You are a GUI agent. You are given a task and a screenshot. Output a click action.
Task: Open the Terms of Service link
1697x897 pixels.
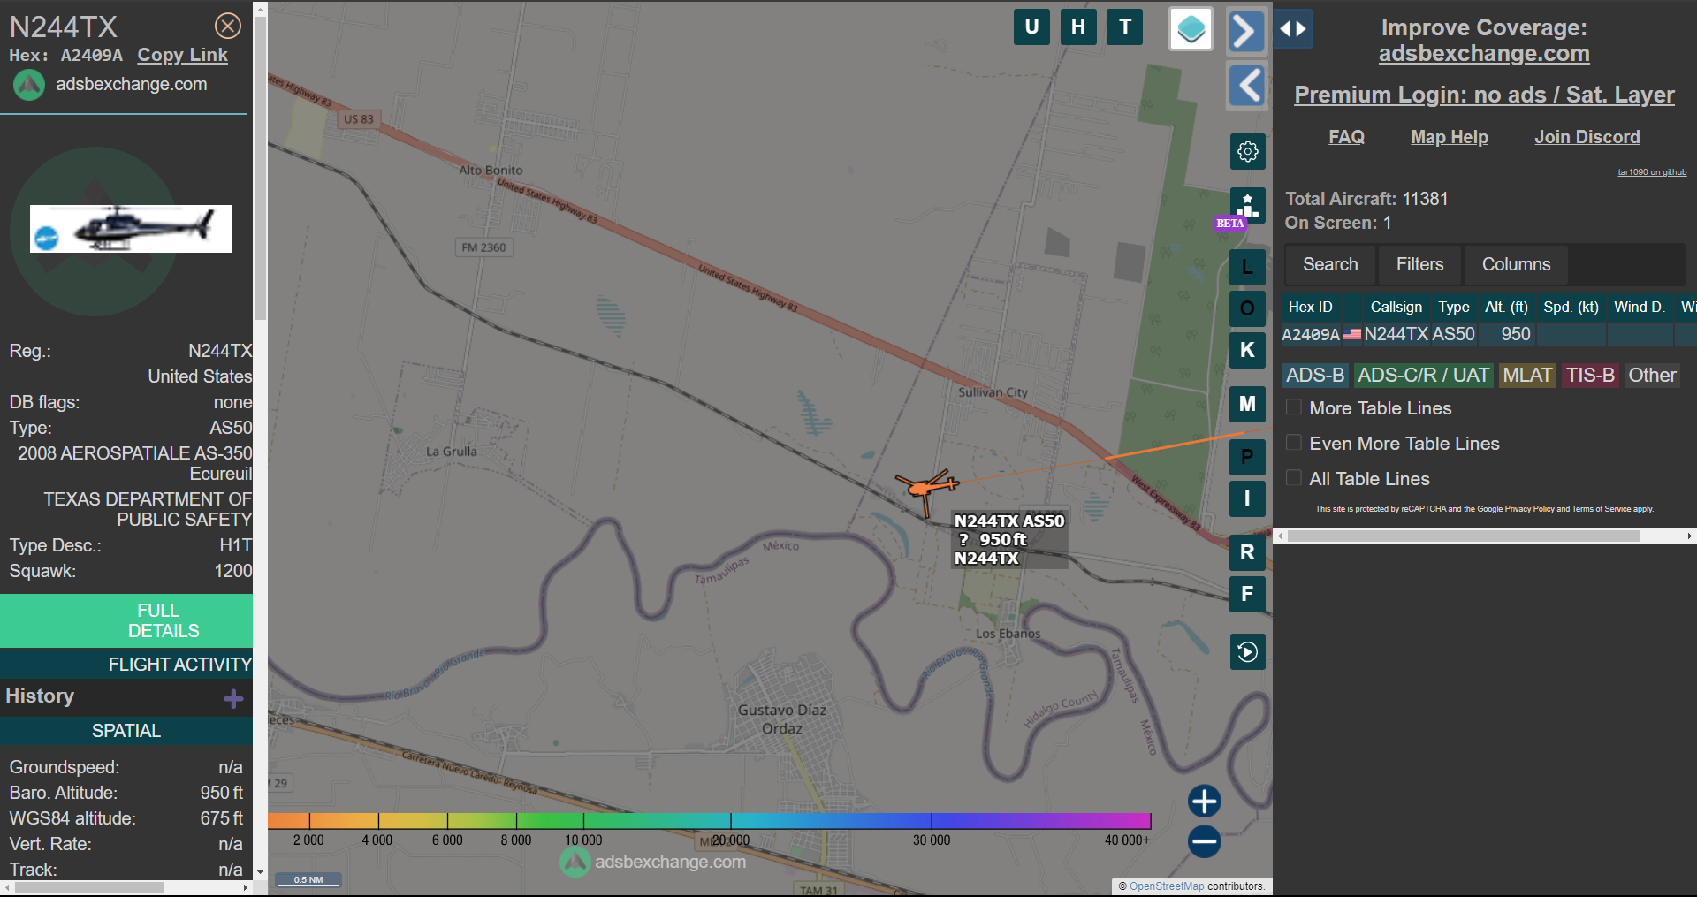(1601, 509)
